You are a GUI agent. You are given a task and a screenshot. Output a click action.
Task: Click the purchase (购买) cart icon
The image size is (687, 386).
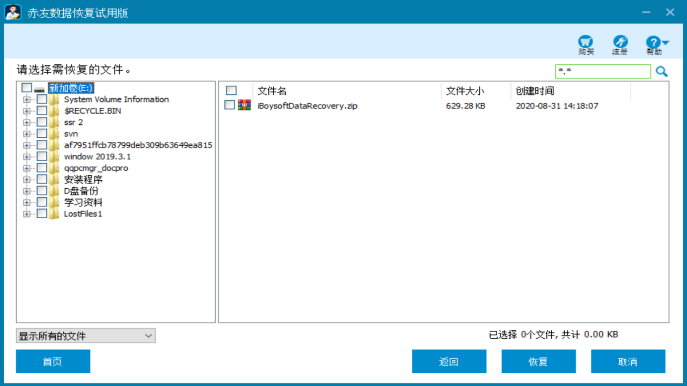click(586, 42)
